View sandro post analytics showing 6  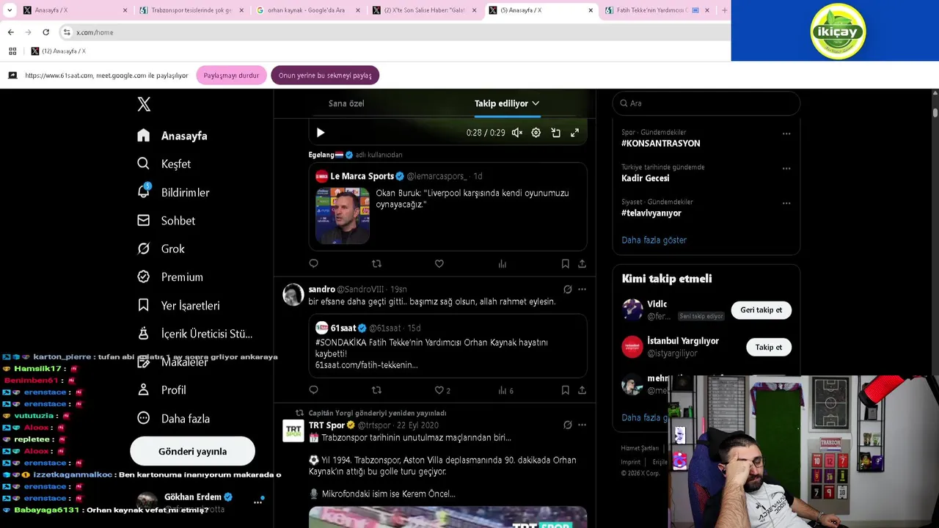pos(505,390)
